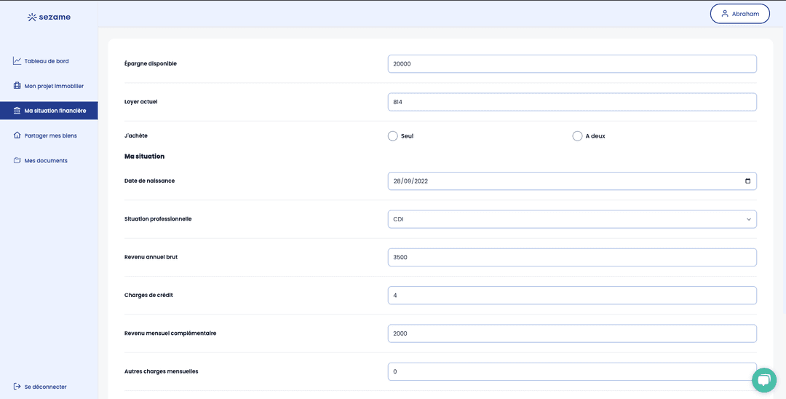Go to Mes documents section
This screenshot has height=399, width=786.
[x=46, y=160]
